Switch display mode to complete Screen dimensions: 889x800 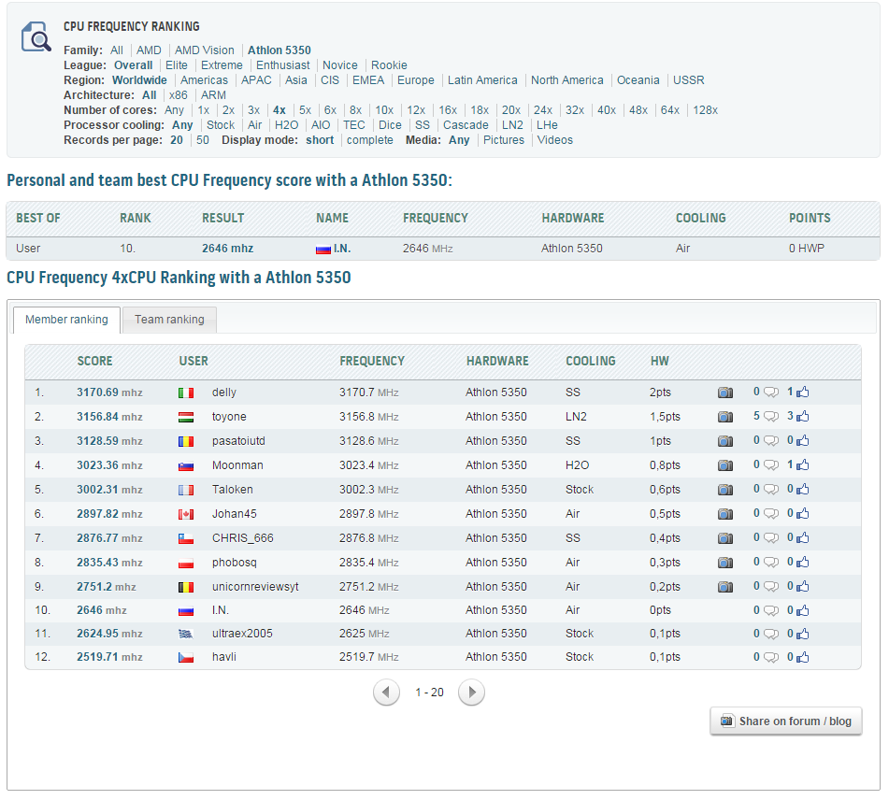(x=369, y=140)
